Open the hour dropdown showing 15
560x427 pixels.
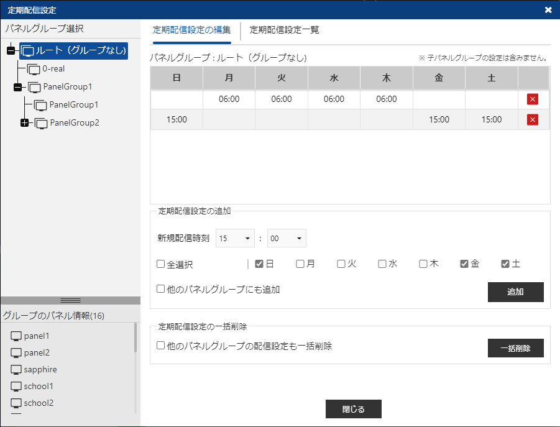click(x=235, y=238)
